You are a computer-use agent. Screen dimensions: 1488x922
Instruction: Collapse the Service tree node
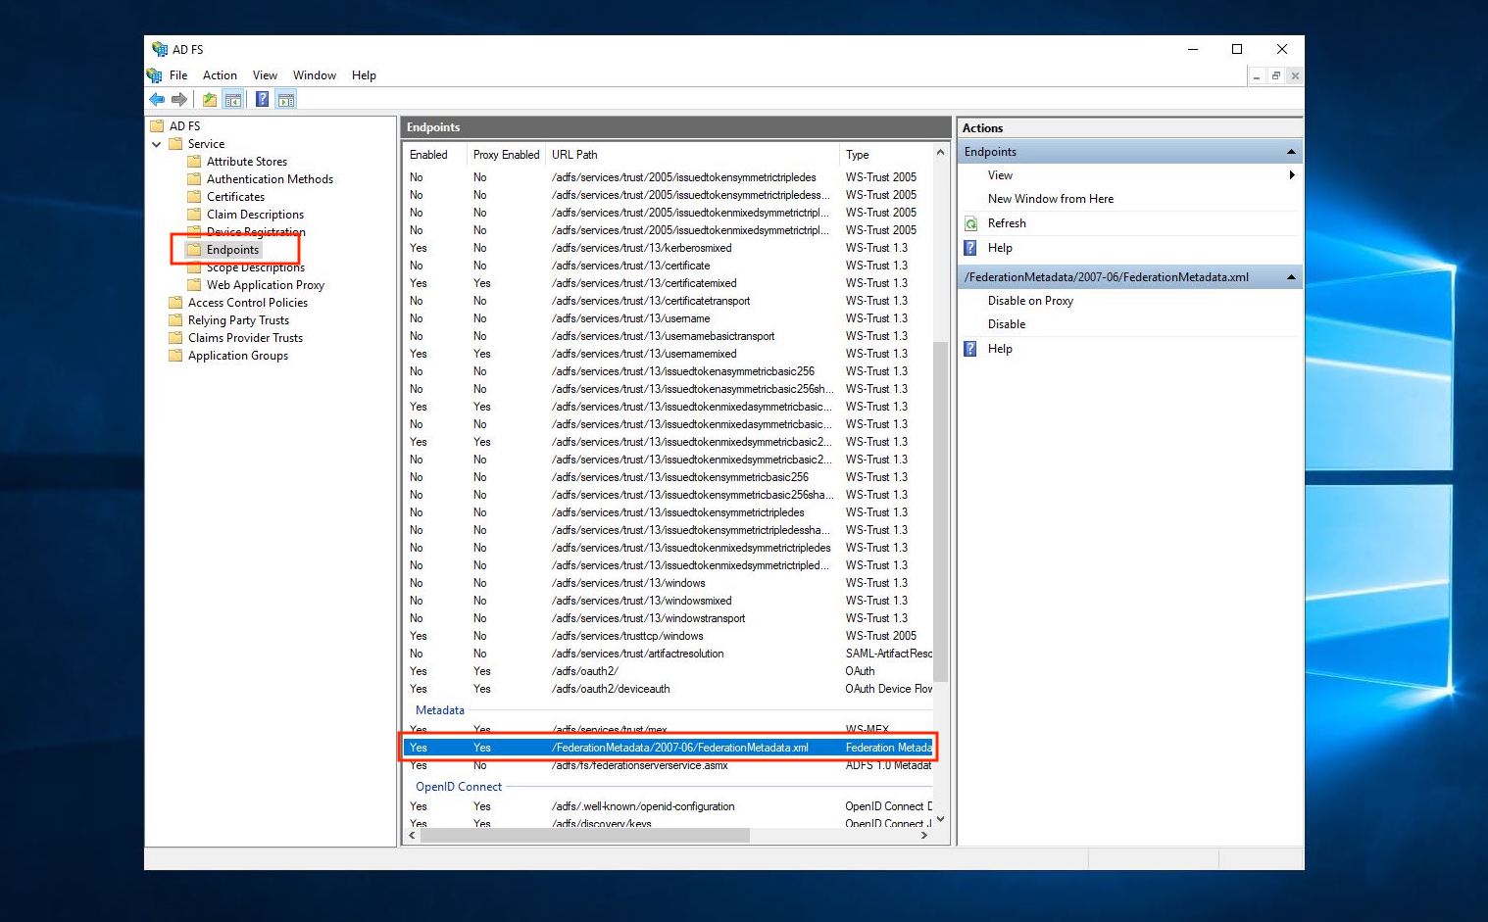(x=157, y=143)
